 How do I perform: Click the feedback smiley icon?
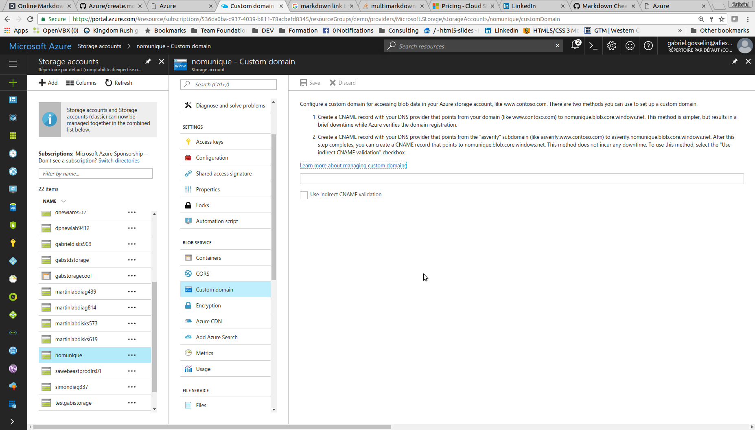coord(630,46)
